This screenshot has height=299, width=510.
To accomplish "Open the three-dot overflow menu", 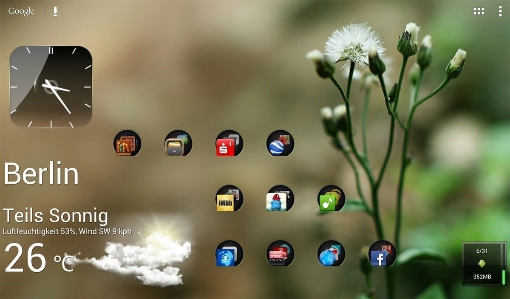I will [500, 11].
